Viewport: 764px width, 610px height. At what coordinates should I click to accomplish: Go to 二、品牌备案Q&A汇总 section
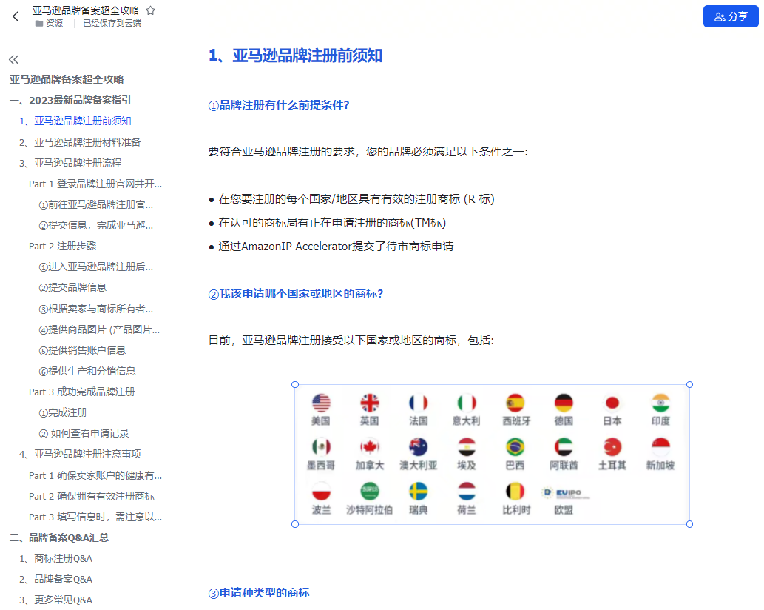(59, 538)
